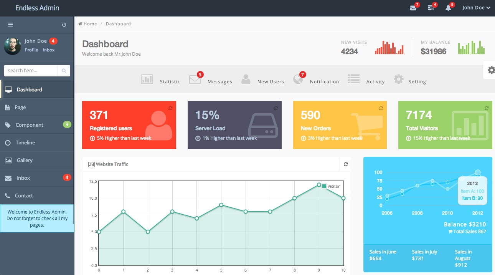This screenshot has height=275, width=495.
Task: Open the Contact sidebar item
Action: pyautogui.click(x=37, y=196)
